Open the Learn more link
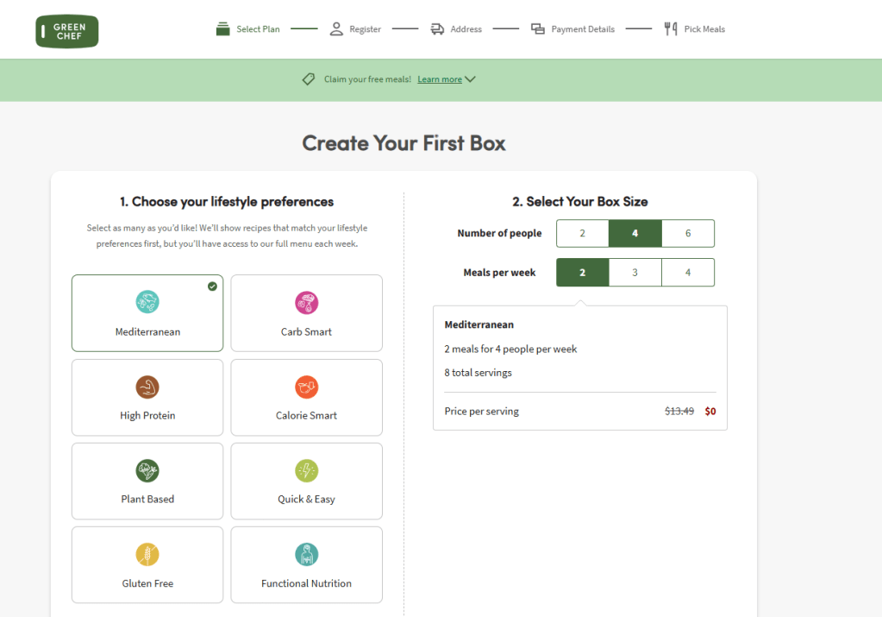The width and height of the screenshot is (882, 617). (440, 79)
